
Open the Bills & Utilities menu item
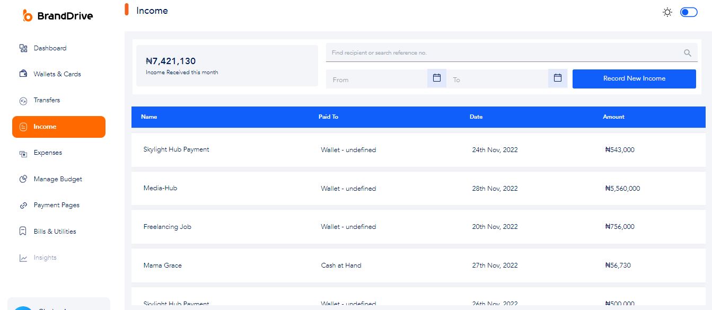click(55, 232)
